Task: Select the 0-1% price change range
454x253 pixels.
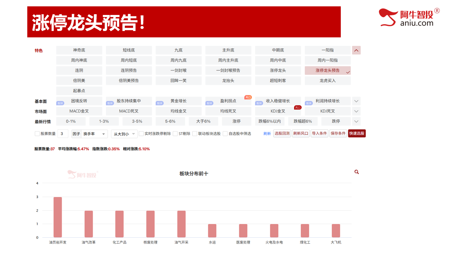Action: [x=71, y=121]
